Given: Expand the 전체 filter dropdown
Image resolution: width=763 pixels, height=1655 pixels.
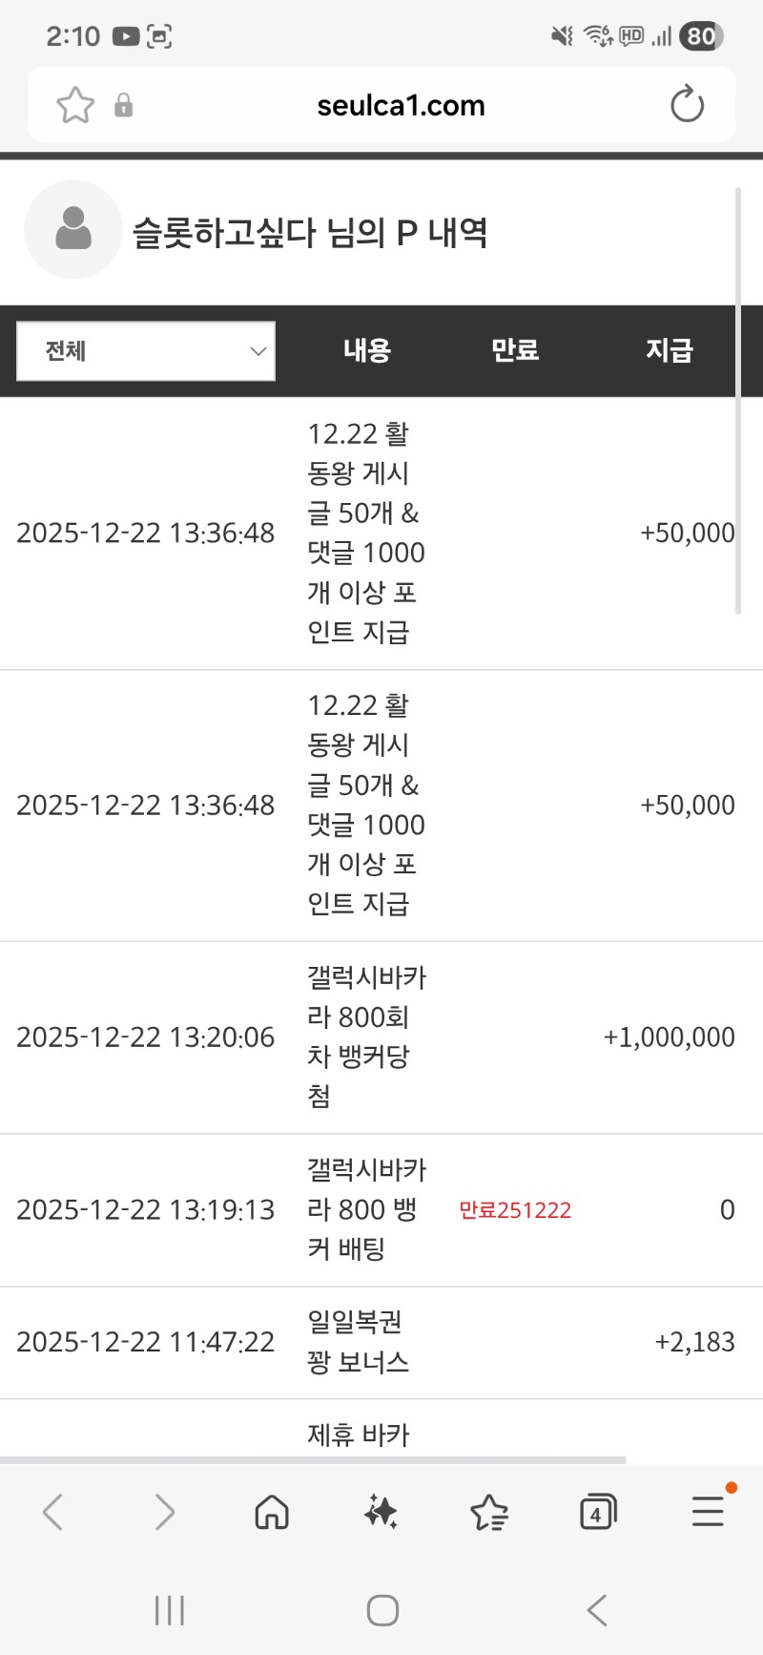Looking at the screenshot, I should point(146,351).
